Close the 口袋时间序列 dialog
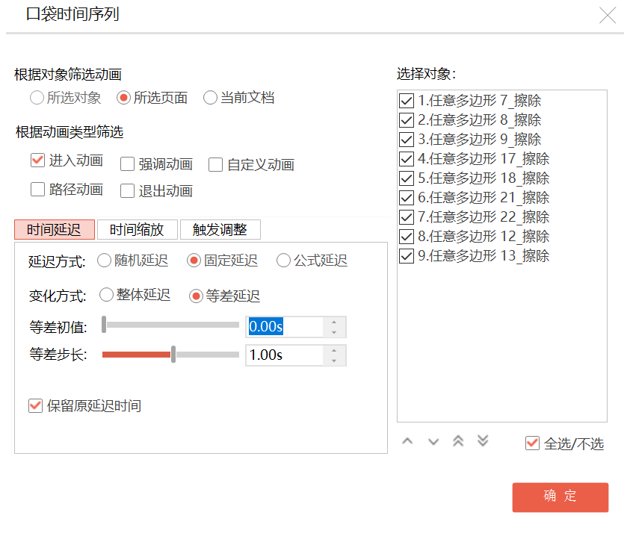 point(608,15)
